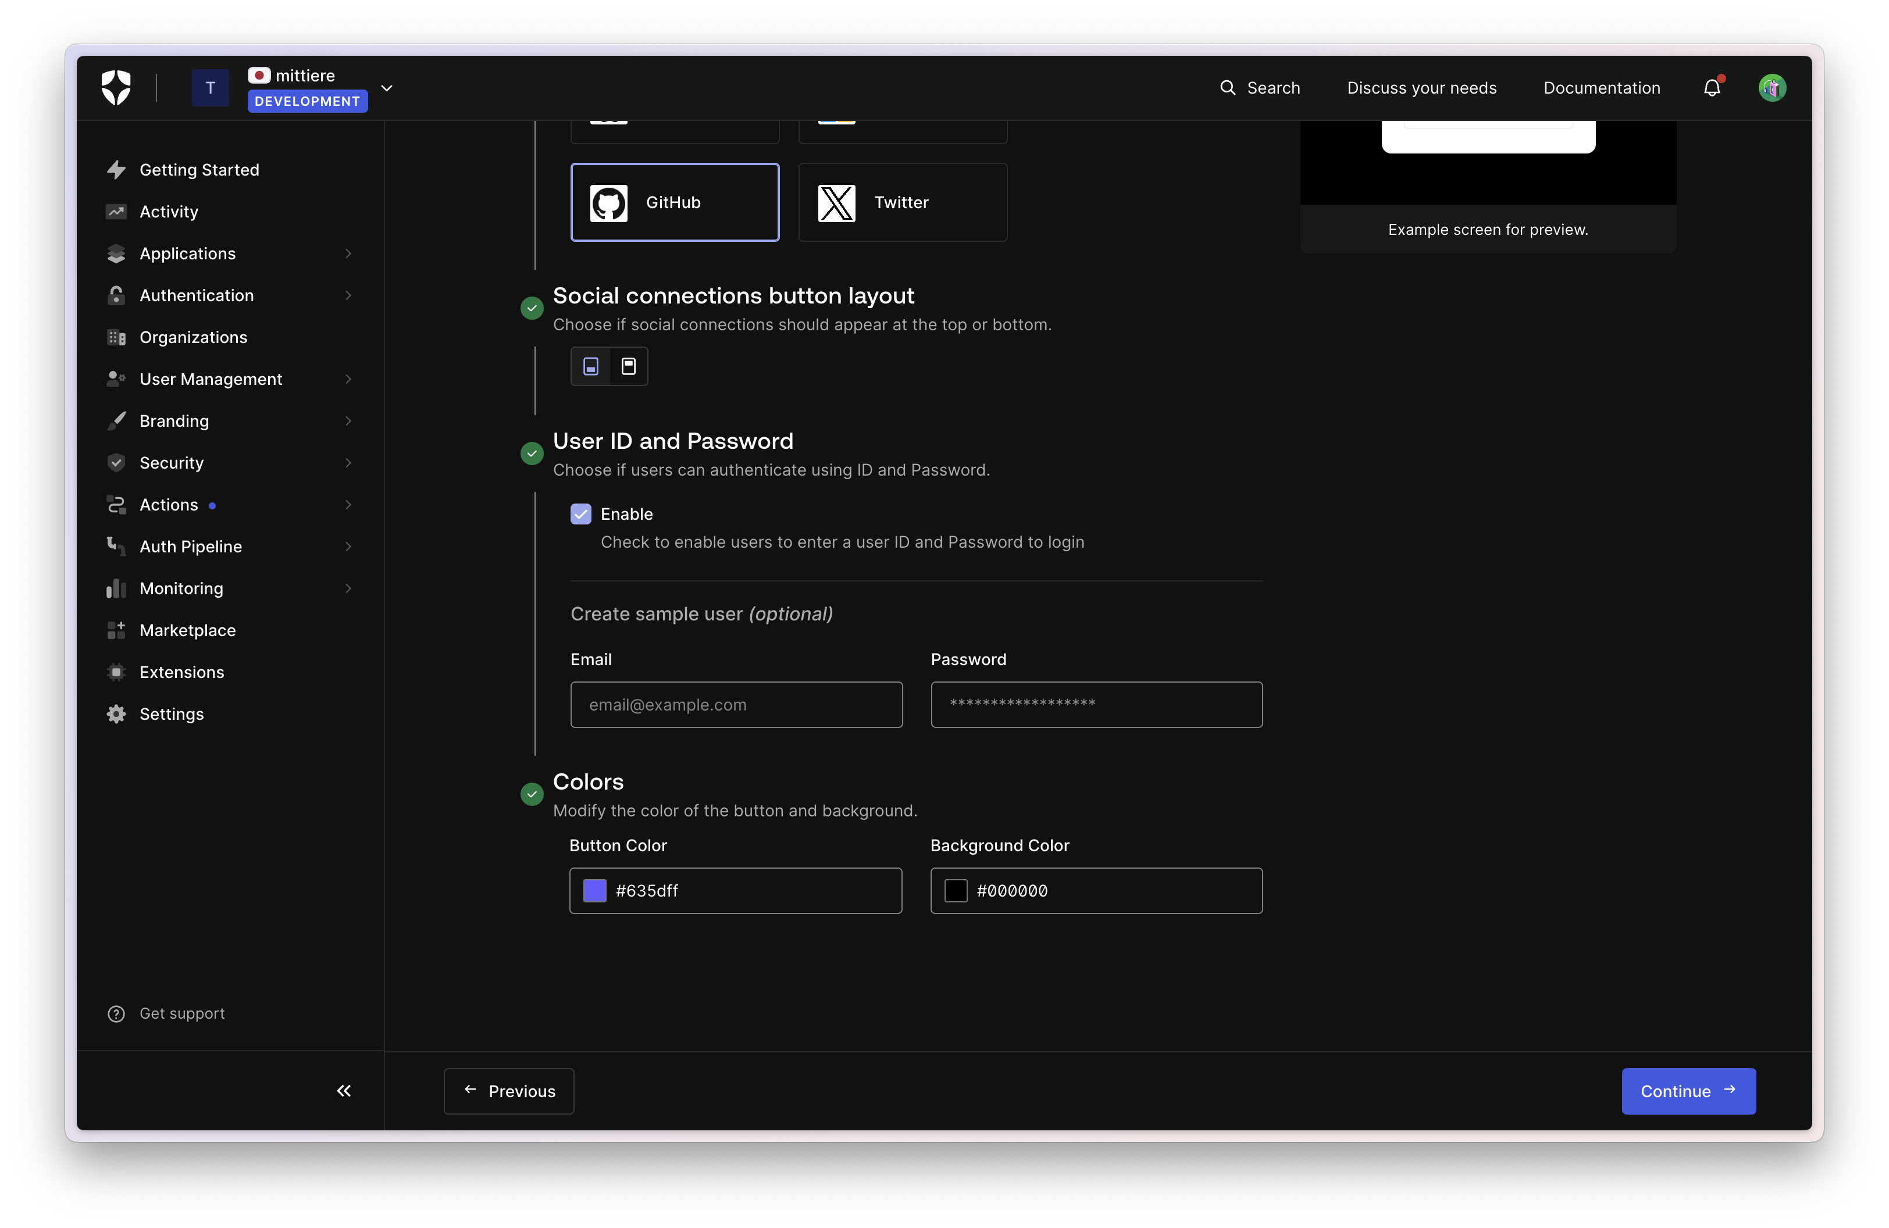
Task: Choose bottom social button layout
Action: tap(590, 366)
